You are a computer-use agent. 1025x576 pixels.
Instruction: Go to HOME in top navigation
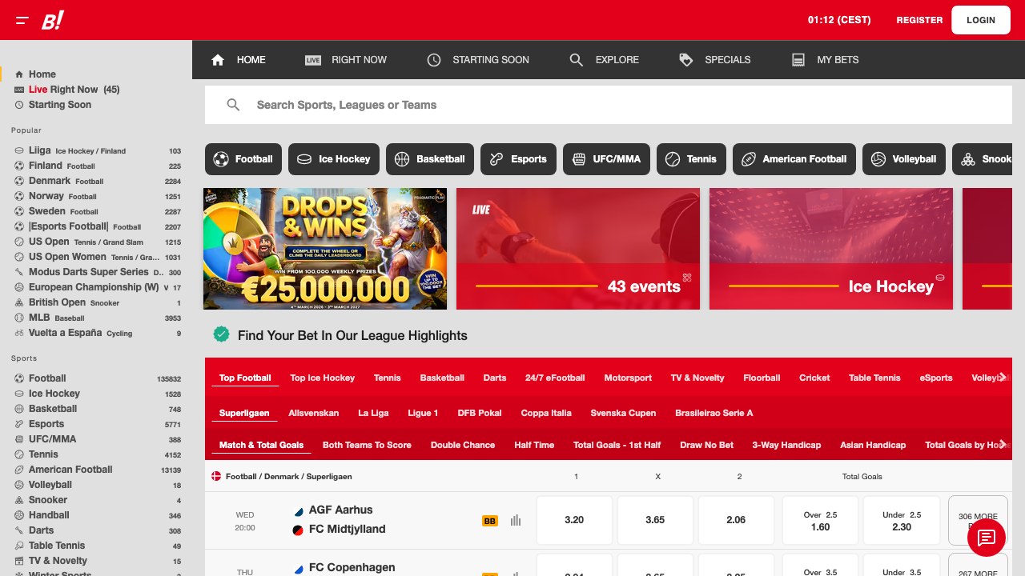[238, 60]
